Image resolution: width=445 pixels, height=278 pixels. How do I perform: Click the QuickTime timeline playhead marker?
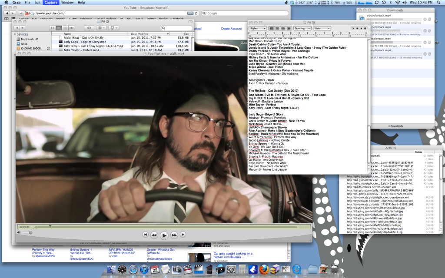pos(50,226)
